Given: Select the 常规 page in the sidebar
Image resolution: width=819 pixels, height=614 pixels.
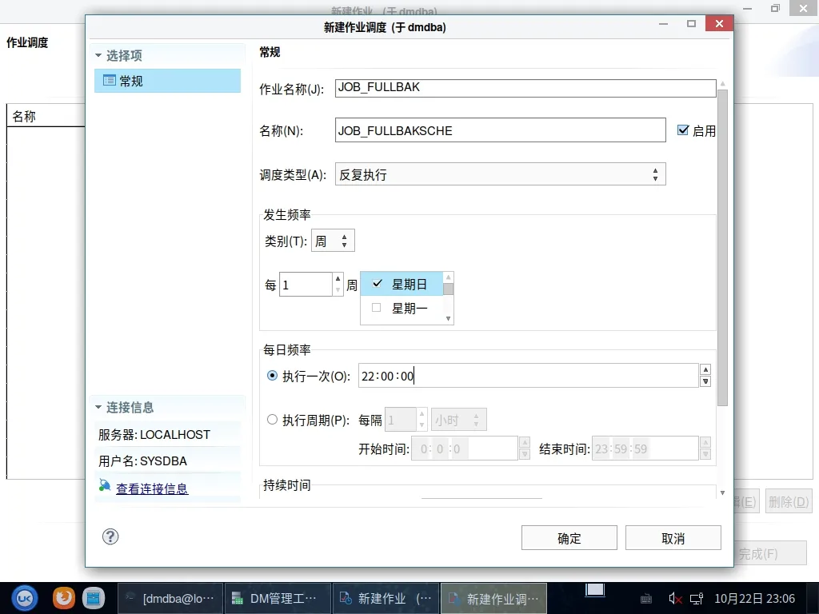Looking at the screenshot, I should pos(167,81).
